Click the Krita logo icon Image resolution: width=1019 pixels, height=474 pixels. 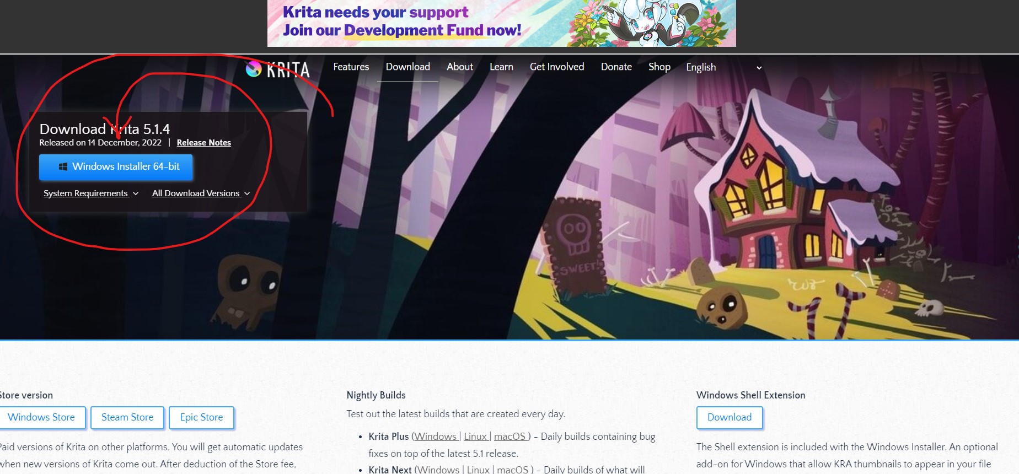(254, 68)
